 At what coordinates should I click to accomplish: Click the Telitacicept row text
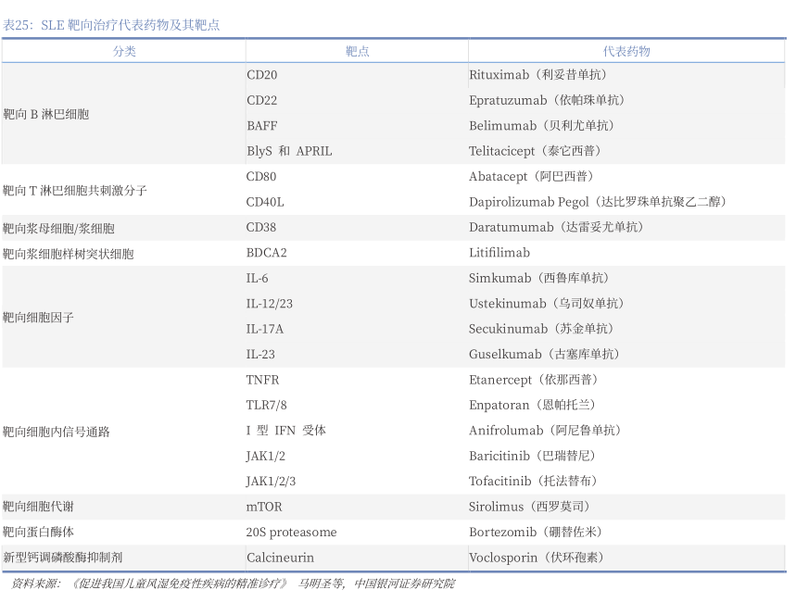tap(535, 151)
